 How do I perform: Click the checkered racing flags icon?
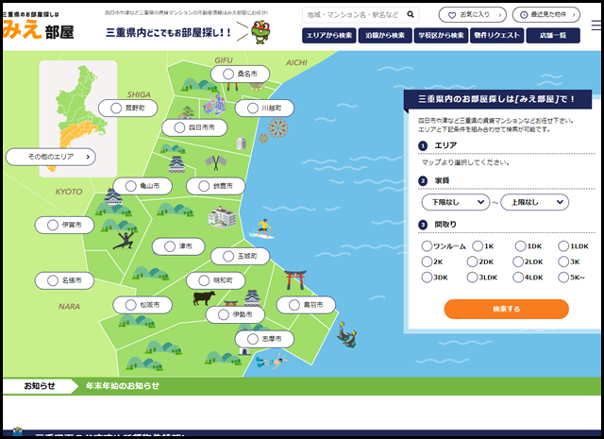click(215, 161)
